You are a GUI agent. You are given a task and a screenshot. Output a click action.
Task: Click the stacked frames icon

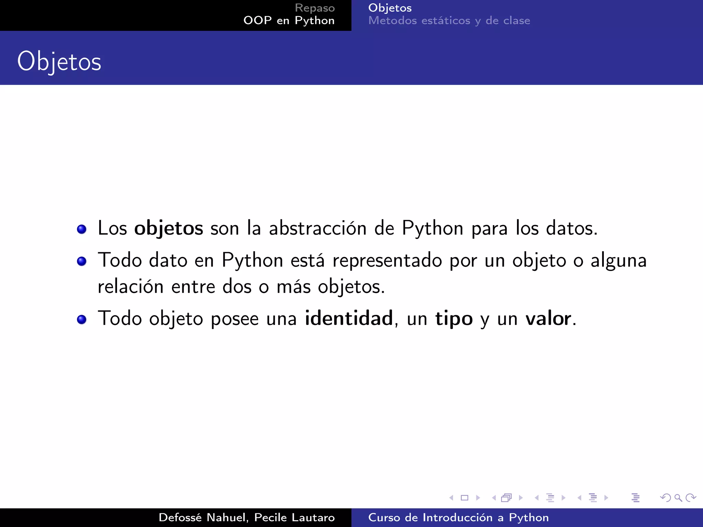point(507,497)
